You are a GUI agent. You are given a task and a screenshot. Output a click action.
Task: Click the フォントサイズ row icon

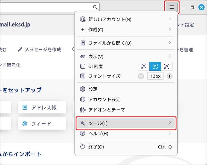(x=83, y=76)
